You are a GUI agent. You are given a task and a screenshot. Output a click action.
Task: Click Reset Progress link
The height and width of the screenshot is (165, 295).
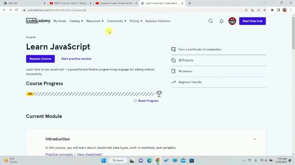(x=146, y=101)
